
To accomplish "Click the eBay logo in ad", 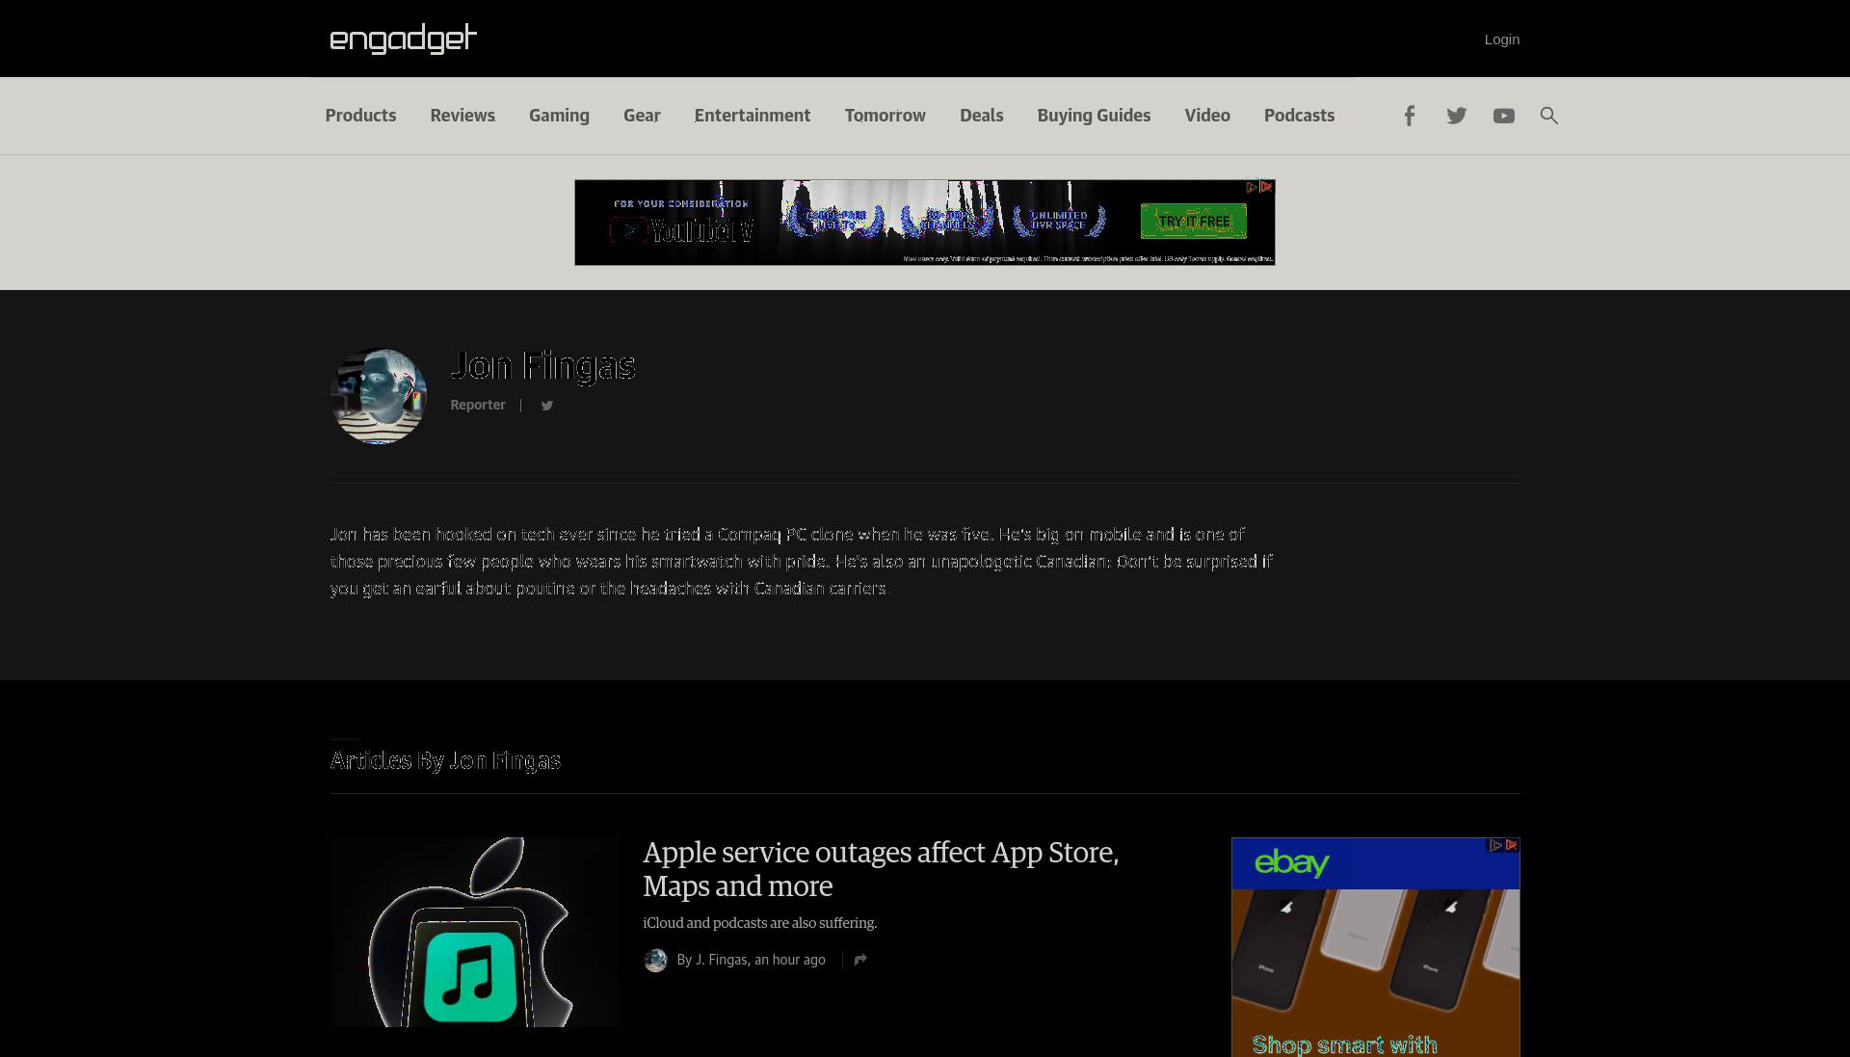I will point(1291,862).
